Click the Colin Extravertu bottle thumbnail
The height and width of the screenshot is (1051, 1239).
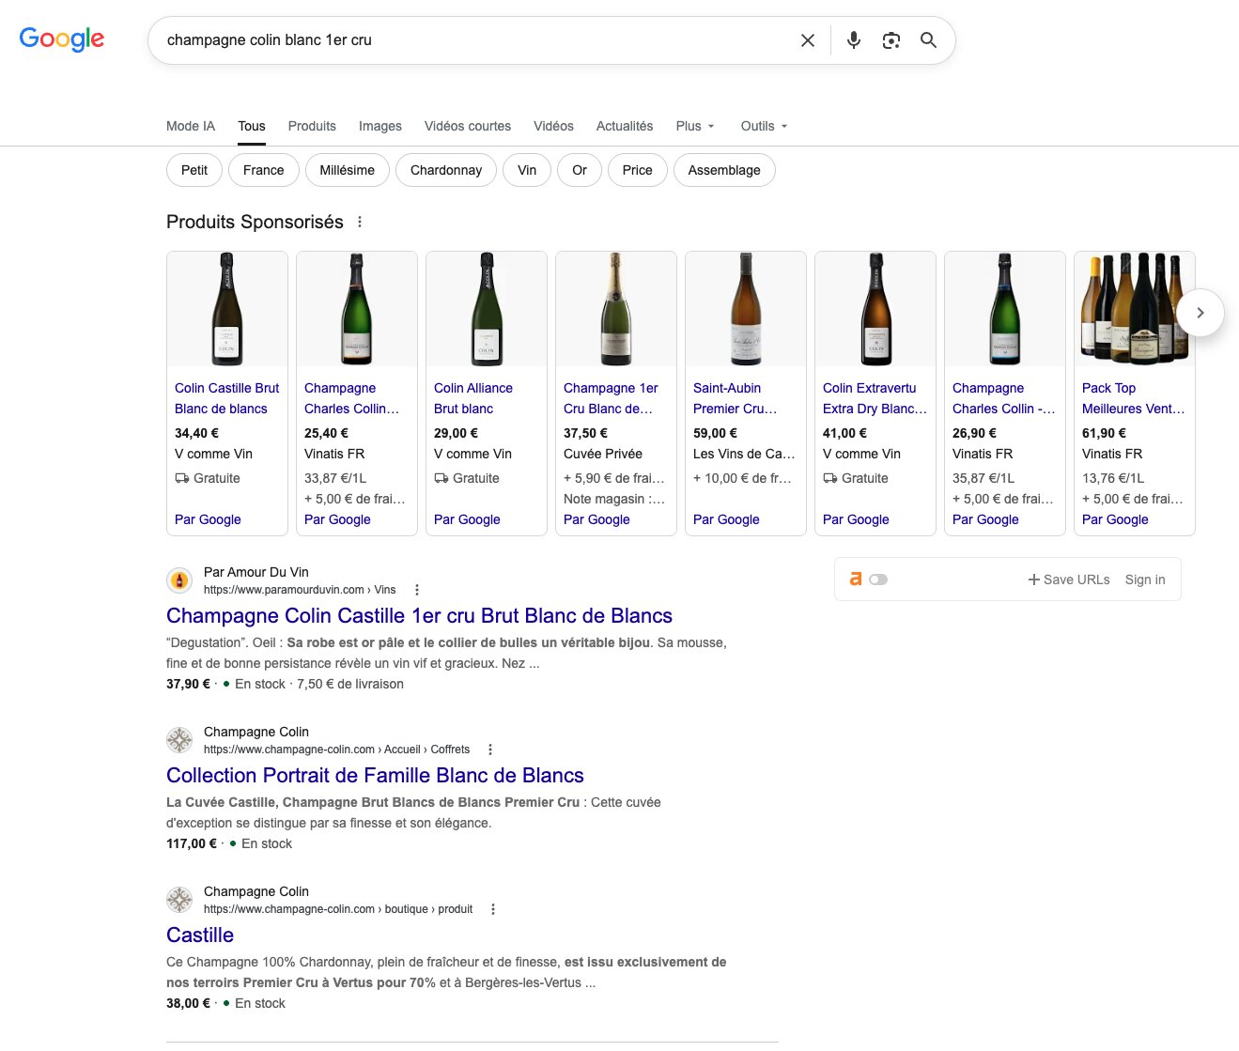[875, 309]
